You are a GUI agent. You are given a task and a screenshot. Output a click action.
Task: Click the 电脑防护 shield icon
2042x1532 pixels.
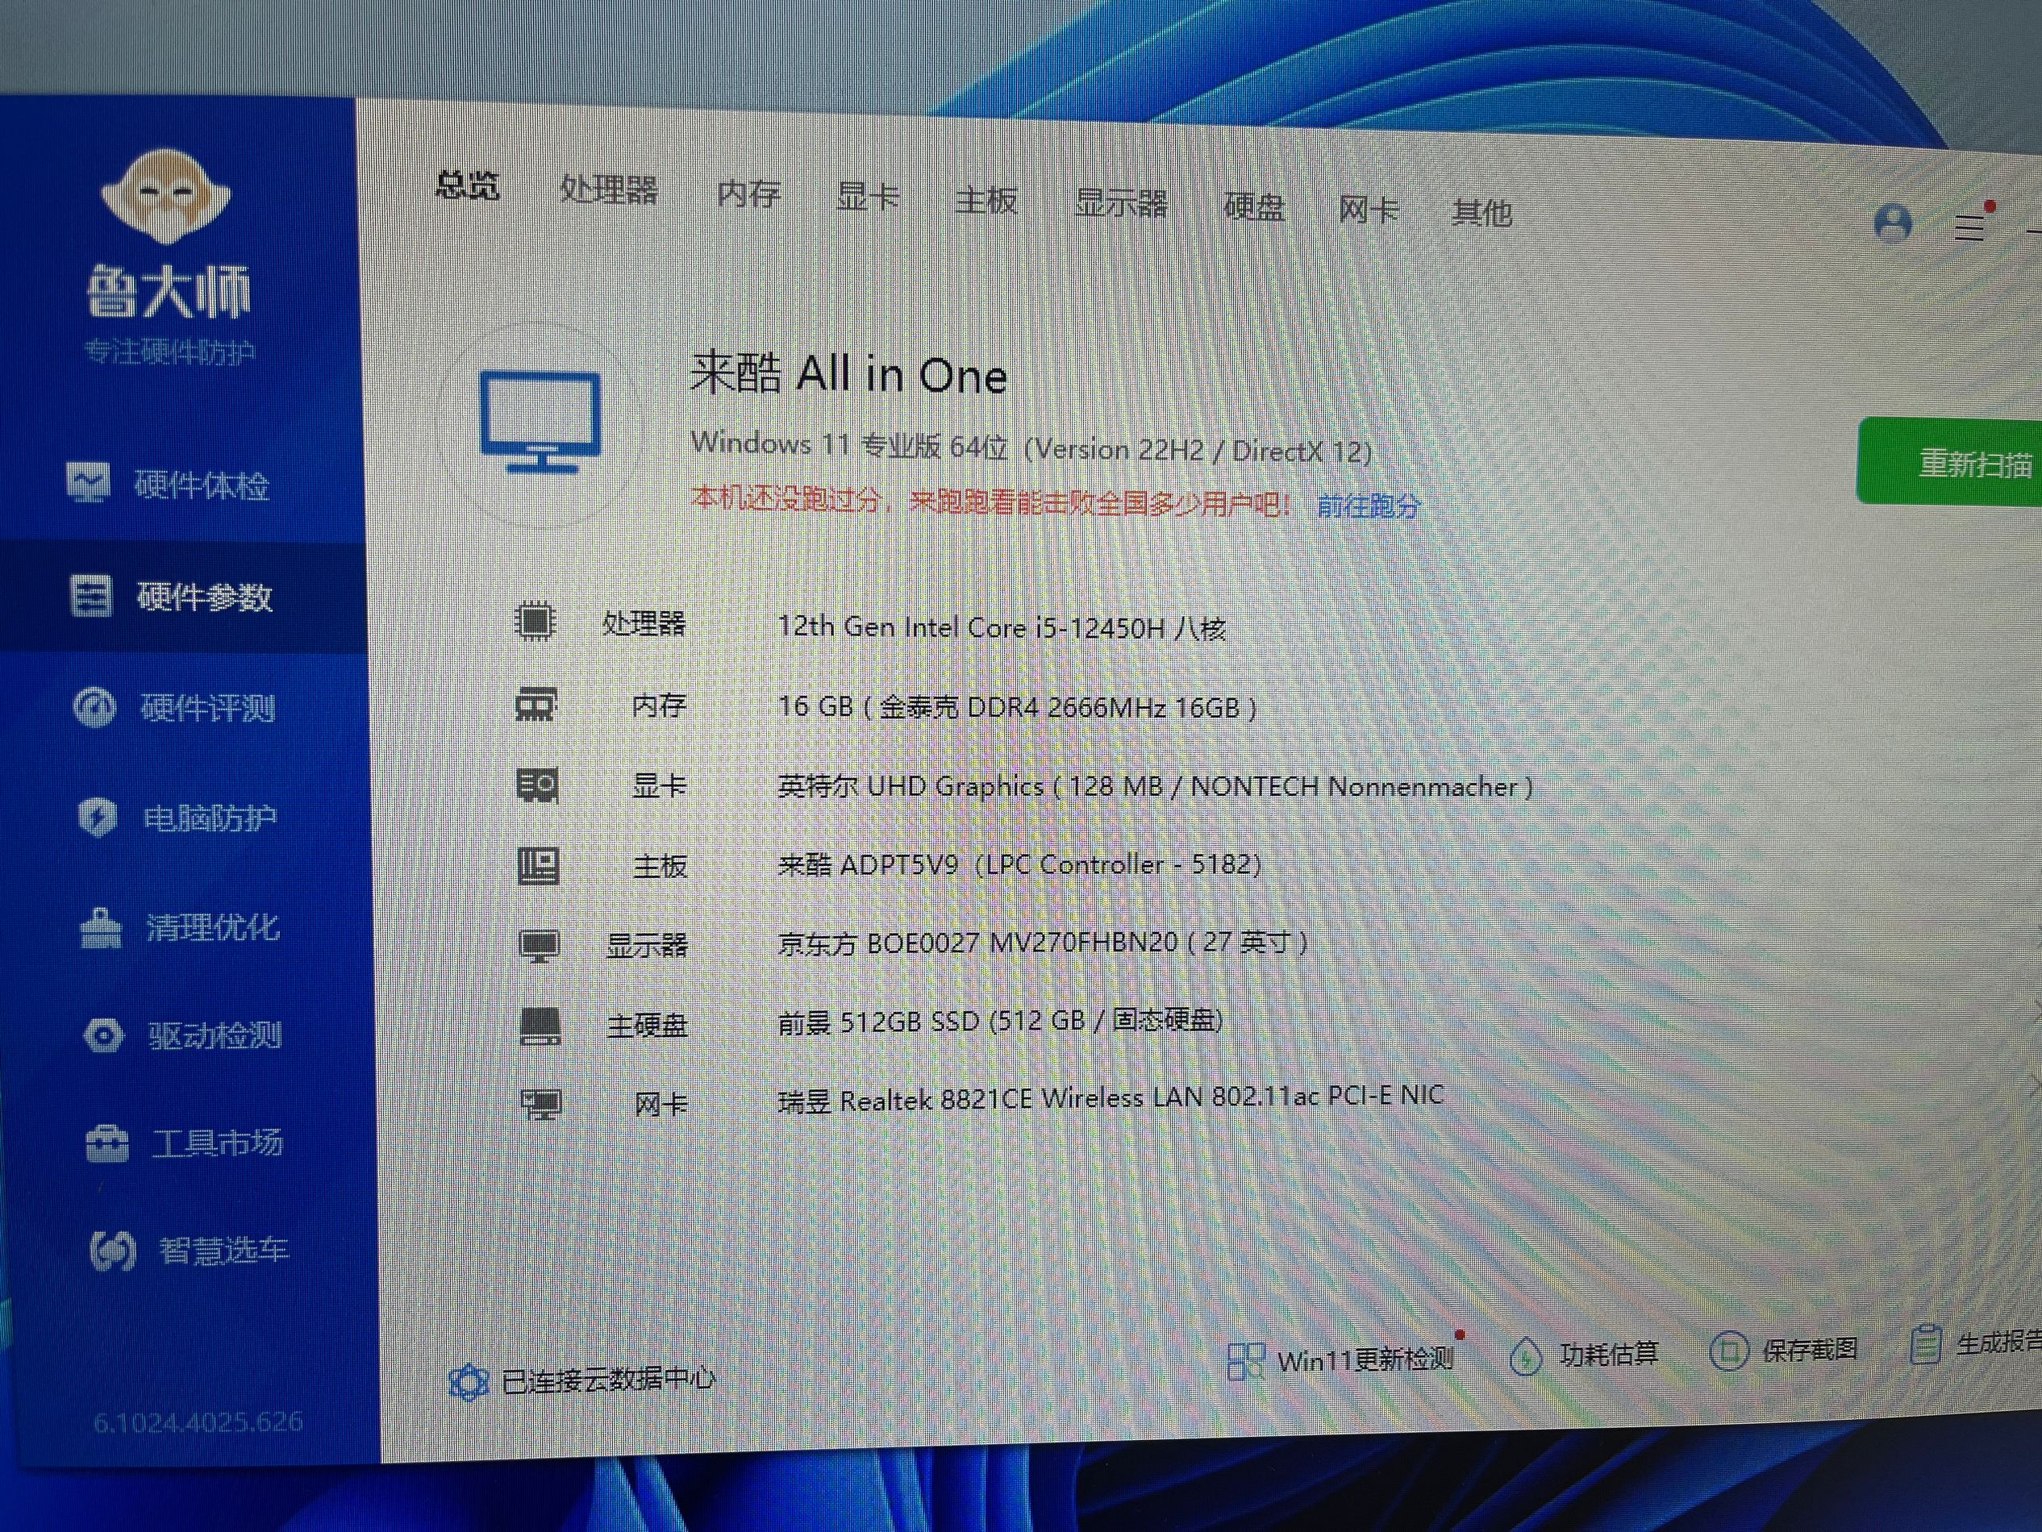coord(98,818)
